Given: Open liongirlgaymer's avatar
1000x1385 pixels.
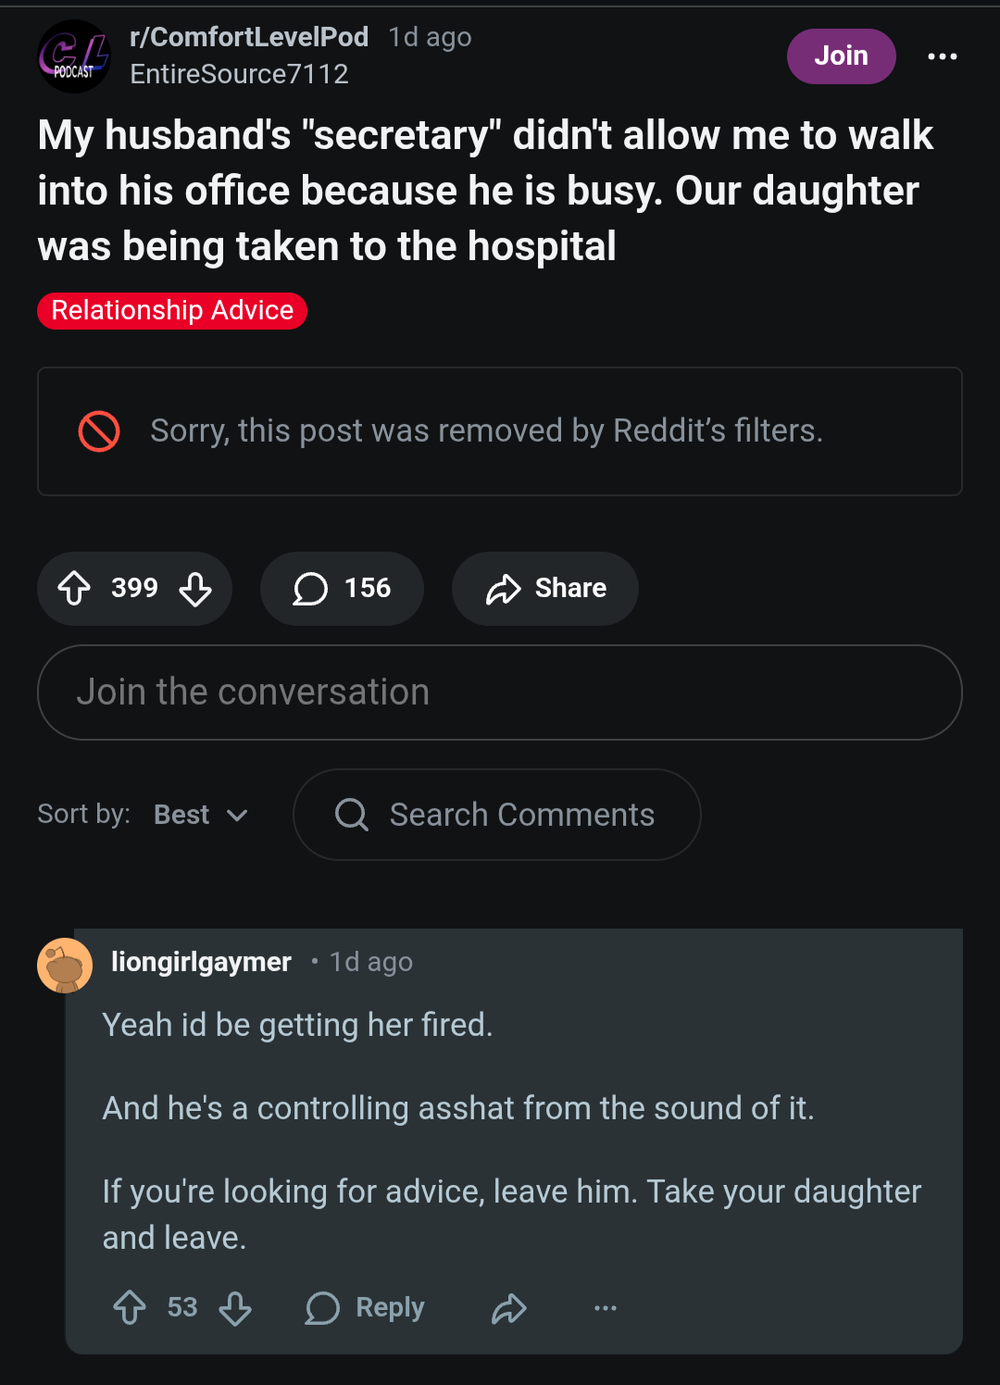Looking at the screenshot, I should pos(65,966).
